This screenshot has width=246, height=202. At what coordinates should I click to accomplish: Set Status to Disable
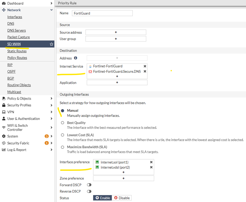(122, 198)
